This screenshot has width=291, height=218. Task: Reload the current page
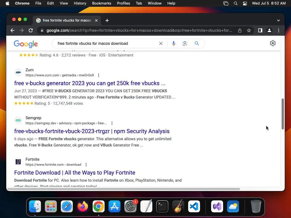pos(31,30)
